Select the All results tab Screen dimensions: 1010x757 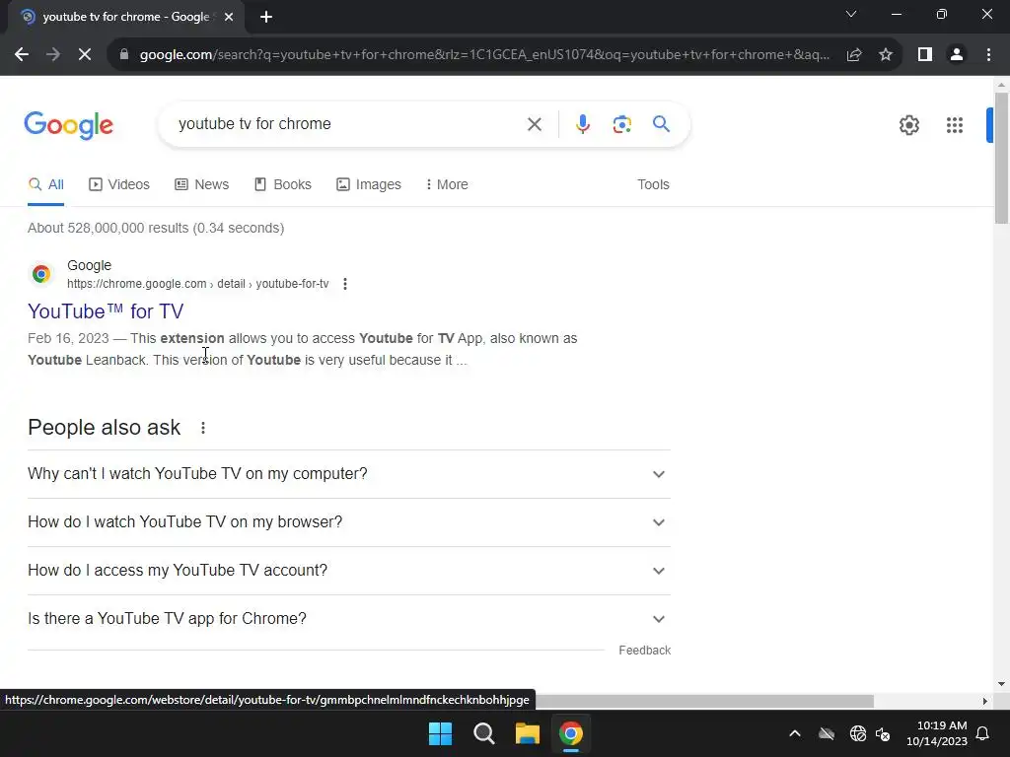[x=45, y=184]
